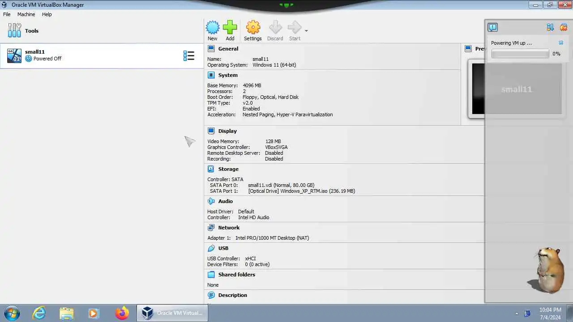Image resolution: width=573 pixels, height=322 pixels.
Task: Launch Internet Explorer from the taskbar
Action: coord(39,313)
